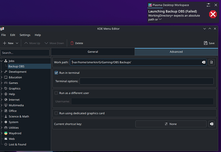Select the Waydroid category icon

tap(6, 133)
